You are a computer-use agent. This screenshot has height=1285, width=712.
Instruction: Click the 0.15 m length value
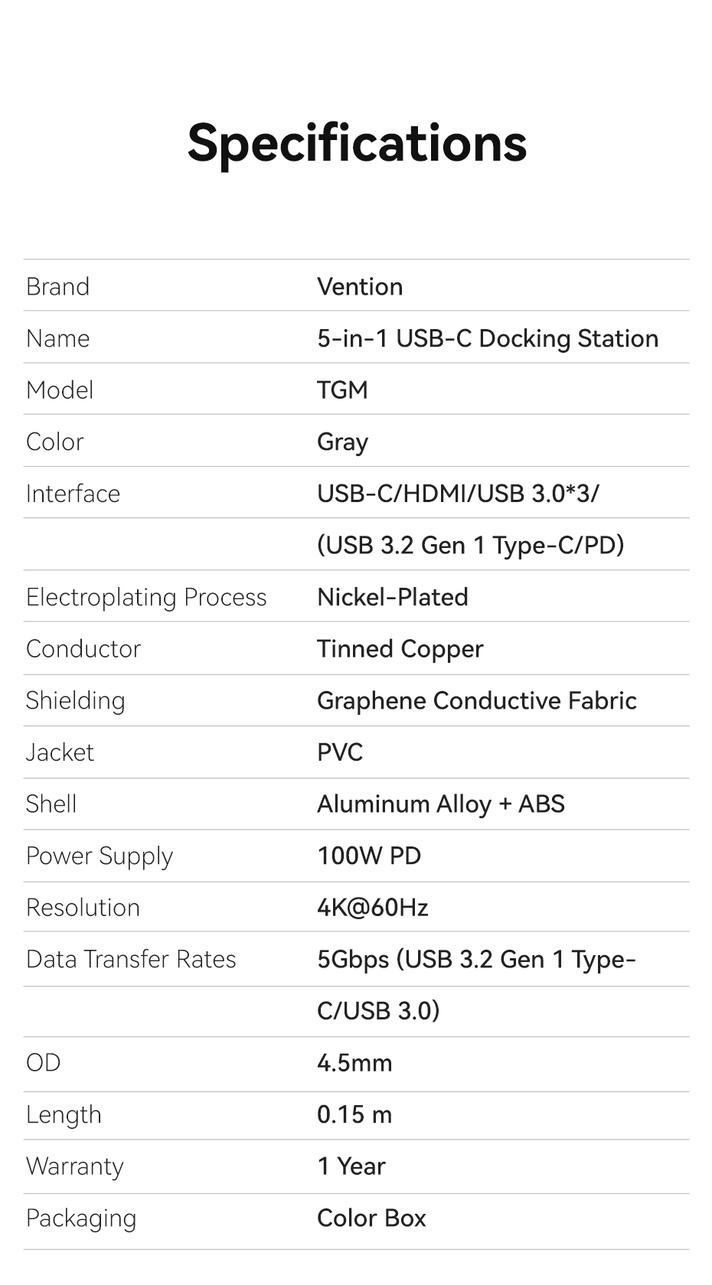click(x=354, y=1114)
